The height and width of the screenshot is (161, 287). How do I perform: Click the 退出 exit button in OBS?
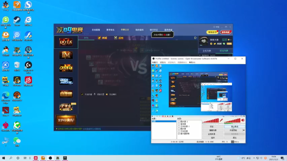tap(235, 138)
